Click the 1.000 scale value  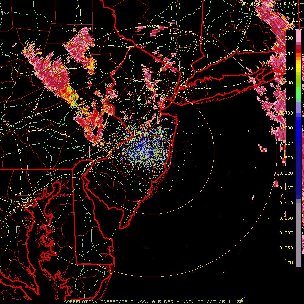click(x=286, y=38)
